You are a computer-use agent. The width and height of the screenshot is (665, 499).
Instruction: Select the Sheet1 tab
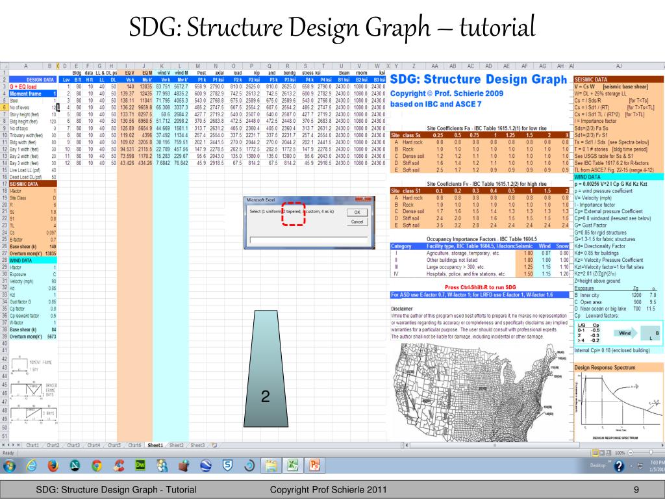coord(155,445)
